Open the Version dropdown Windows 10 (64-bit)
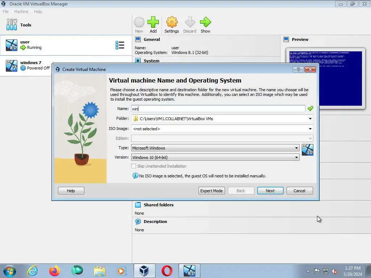Image resolution: width=371 pixels, height=278 pixels. 215,157
